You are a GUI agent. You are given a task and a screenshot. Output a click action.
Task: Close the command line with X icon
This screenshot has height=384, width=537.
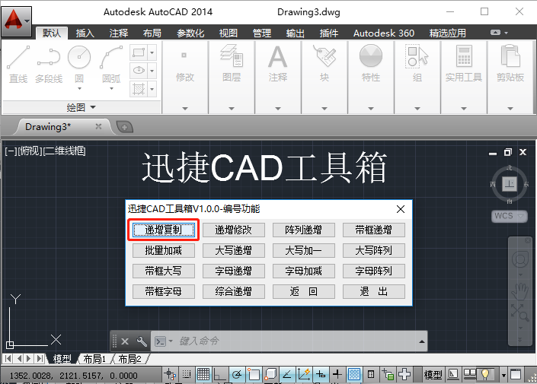pos(125,341)
